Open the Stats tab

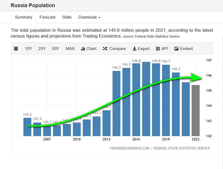(x=67, y=17)
